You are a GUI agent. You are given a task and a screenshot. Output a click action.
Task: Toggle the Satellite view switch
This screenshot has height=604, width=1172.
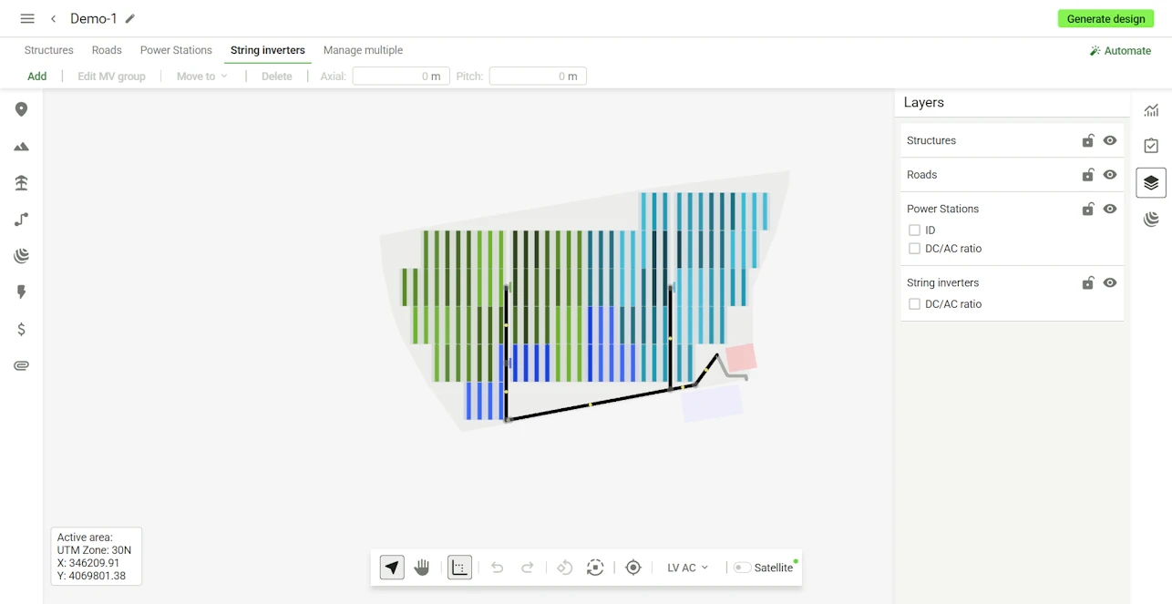pyautogui.click(x=743, y=568)
